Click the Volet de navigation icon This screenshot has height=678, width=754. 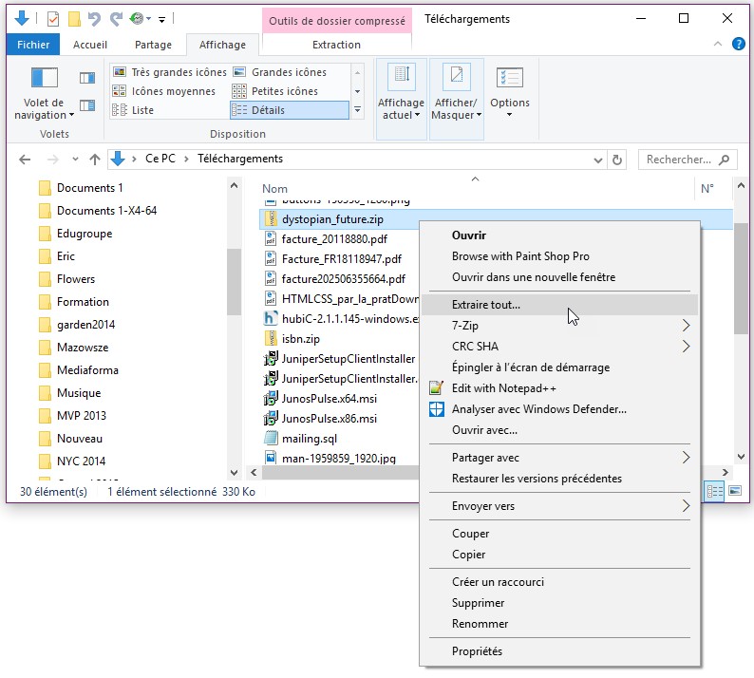(45, 79)
